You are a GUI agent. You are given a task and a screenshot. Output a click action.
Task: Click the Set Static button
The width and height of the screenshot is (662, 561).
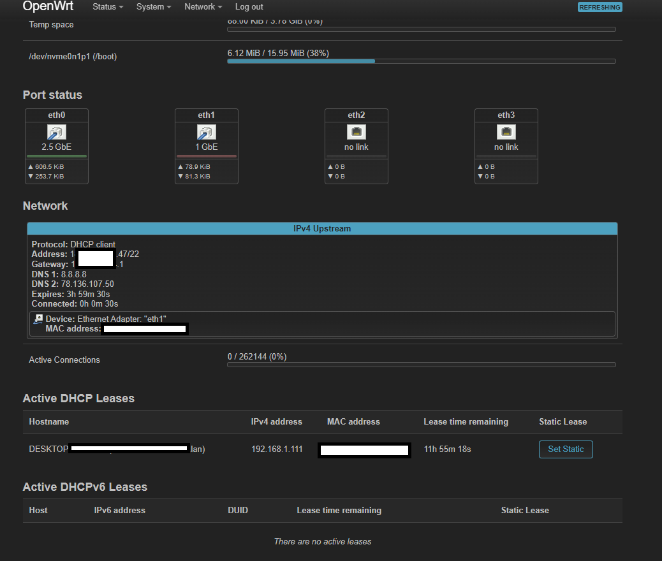pos(566,449)
